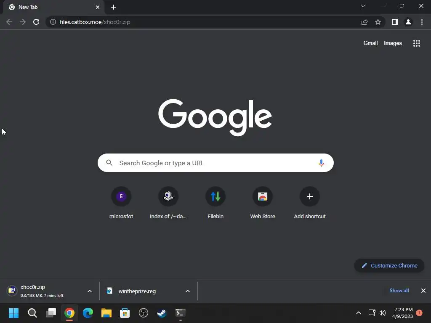
Task: Close the downloads bar
Action: [423, 291]
